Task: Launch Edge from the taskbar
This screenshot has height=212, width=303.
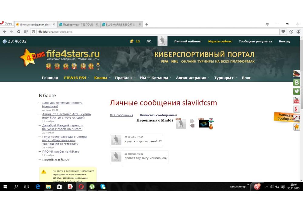Action: click(x=38, y=187)
